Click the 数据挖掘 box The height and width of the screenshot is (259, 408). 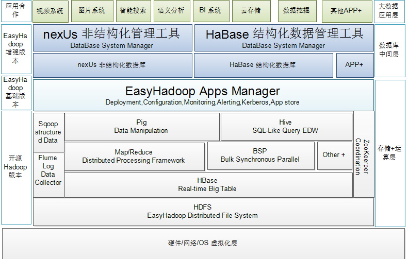pos(297,11)
